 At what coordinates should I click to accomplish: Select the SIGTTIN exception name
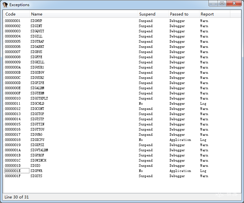(37, 124)
